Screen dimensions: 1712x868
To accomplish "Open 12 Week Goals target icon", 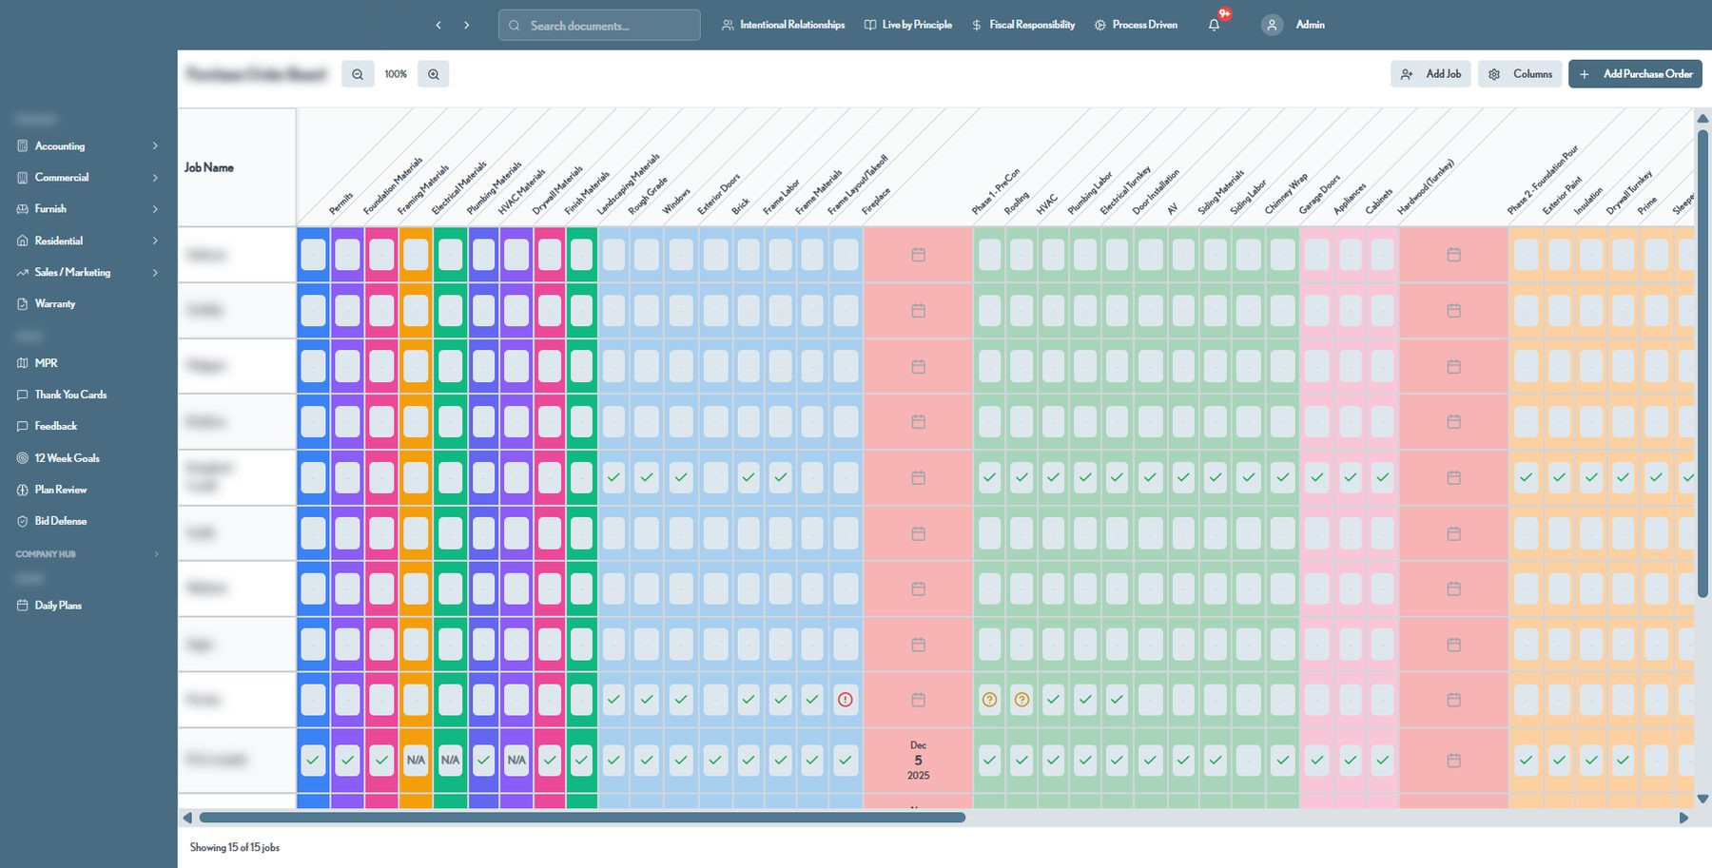I will (x=23, y=458).
